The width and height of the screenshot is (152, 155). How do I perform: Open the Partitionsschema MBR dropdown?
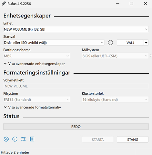pos(36,56)
